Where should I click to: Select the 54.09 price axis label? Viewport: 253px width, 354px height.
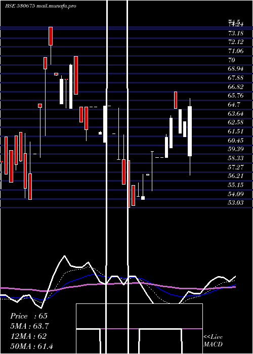pyautogui.click(x=236, y=194)
